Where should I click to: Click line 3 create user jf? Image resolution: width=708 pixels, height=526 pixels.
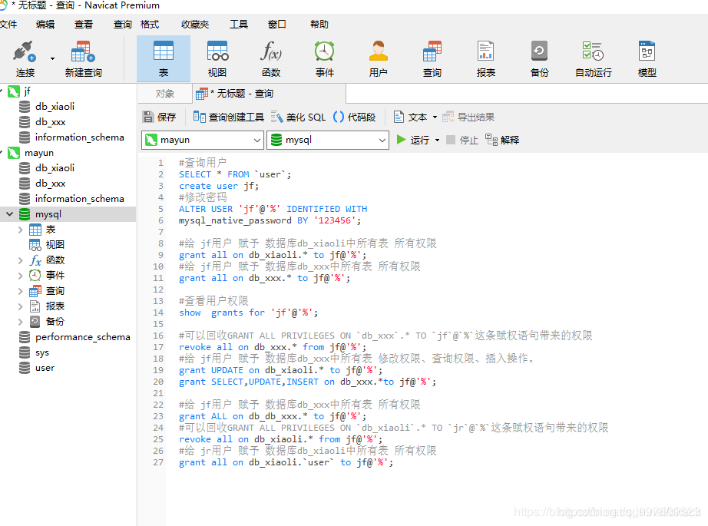tap(219, 186)
